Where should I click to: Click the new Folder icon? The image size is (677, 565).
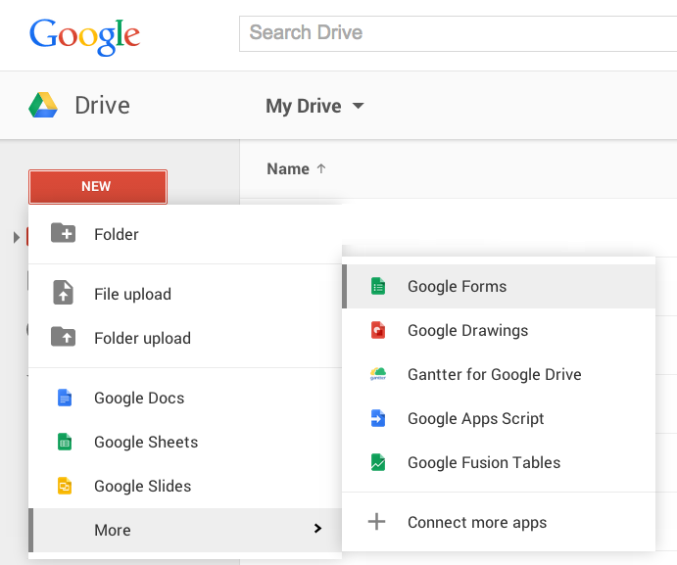(64, 233)
